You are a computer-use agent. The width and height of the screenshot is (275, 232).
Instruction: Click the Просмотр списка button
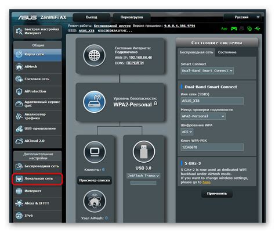95,180
